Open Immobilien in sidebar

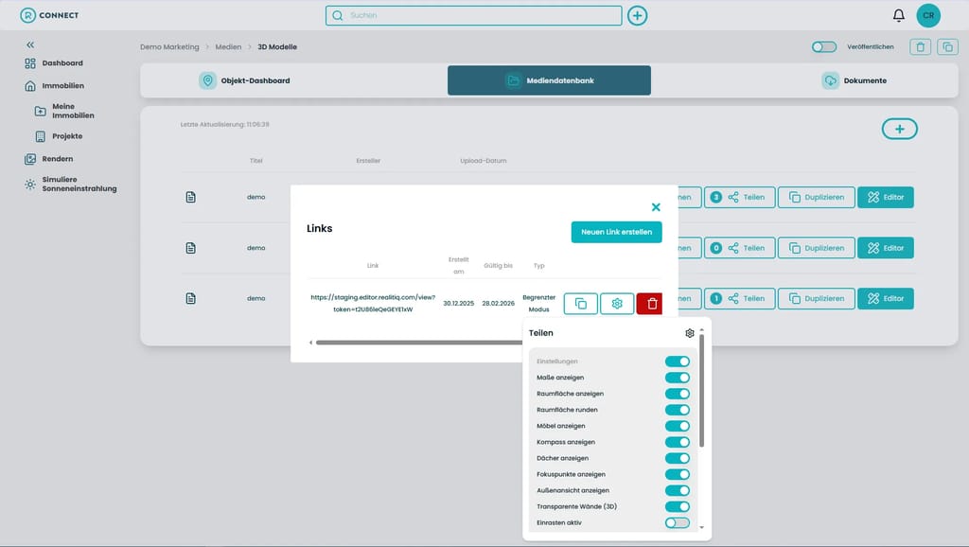click(x=54, y=86)
